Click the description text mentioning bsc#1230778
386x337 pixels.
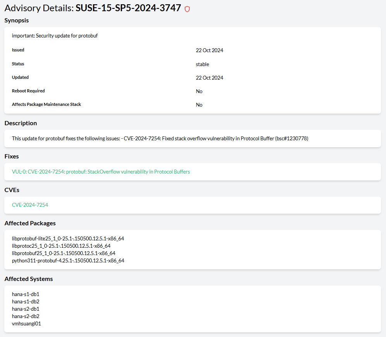click(x=160, y=138)
